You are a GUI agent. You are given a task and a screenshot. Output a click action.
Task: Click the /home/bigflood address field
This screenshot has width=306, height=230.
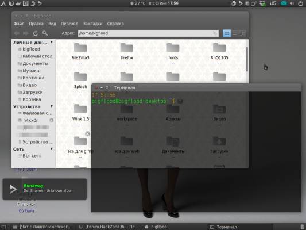(148, 33)
